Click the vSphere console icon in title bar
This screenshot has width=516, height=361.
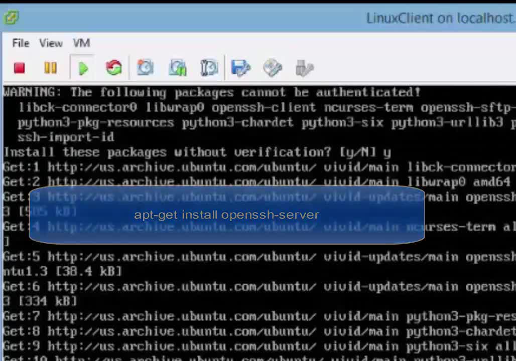(11, 18)
